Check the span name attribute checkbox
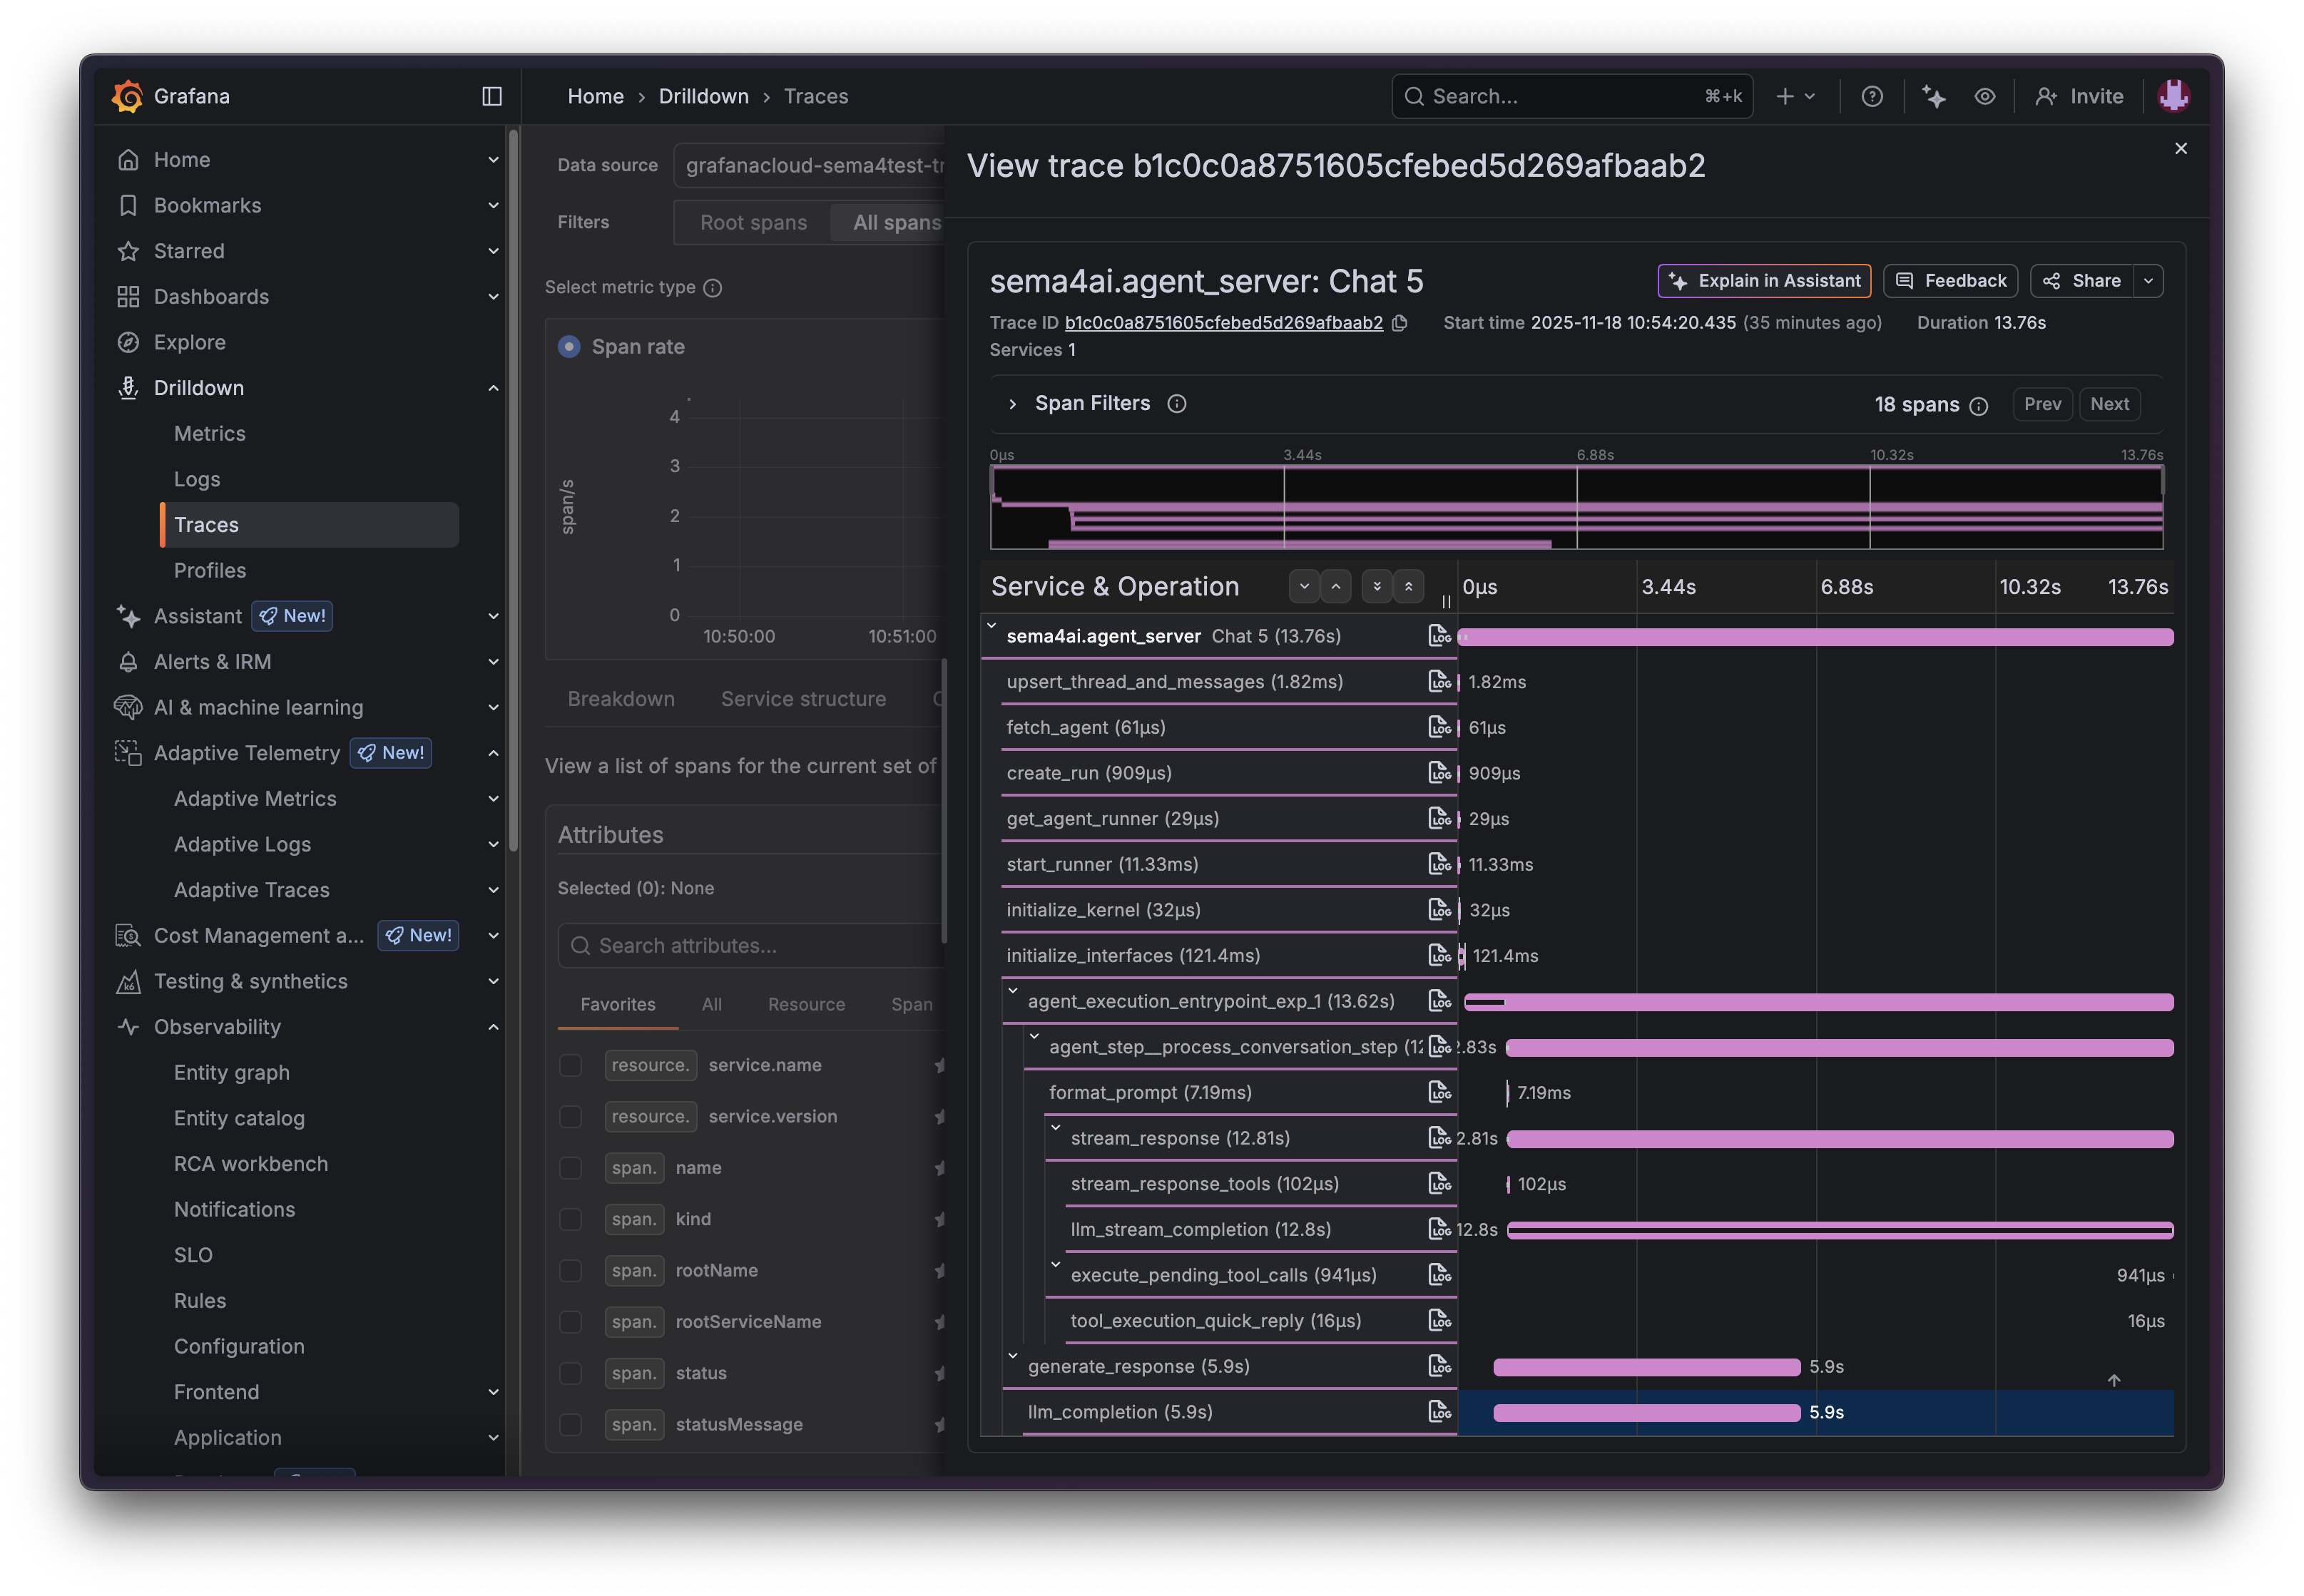Image resolution: width=2304 pixels, height=1596 pixels. [571, 1167]
